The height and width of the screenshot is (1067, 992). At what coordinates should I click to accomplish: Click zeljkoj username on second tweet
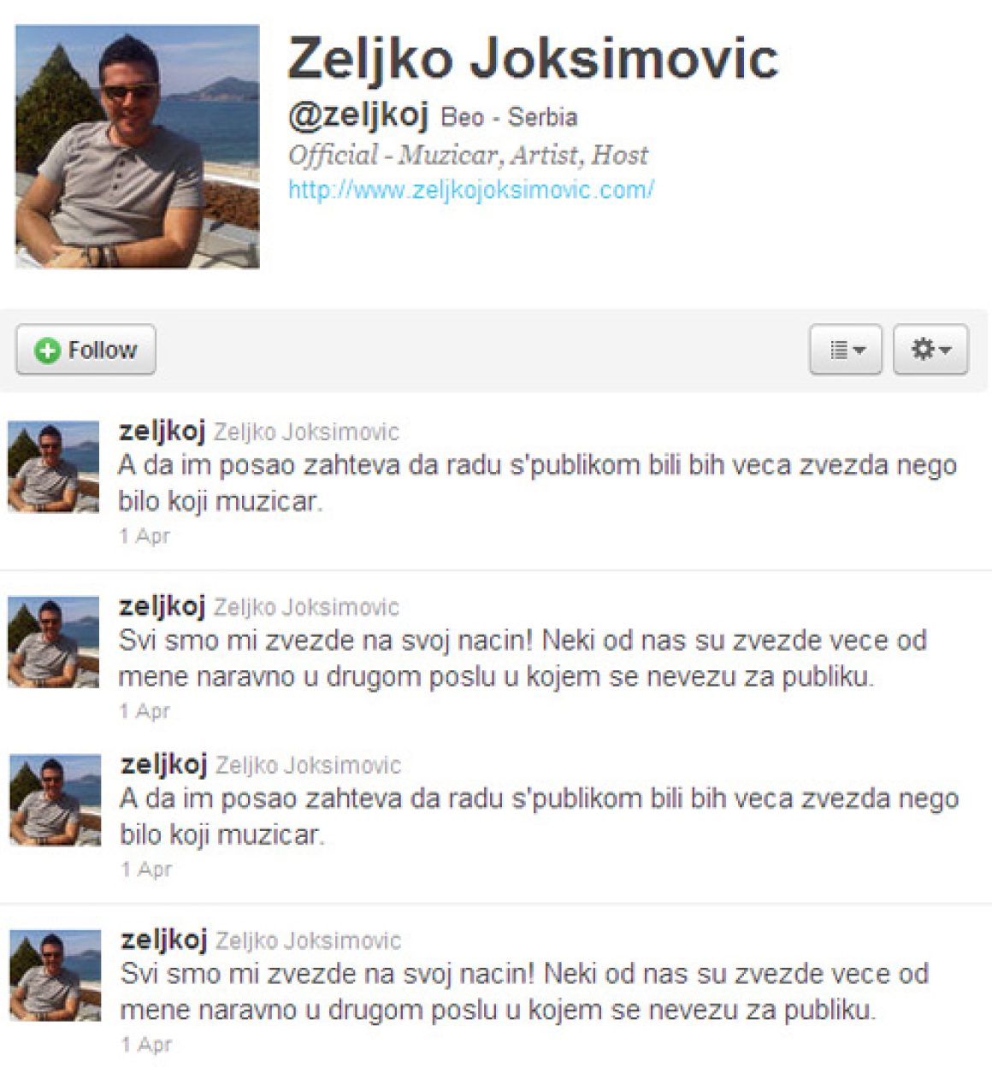pyautogui.click(x=162, y=607)
